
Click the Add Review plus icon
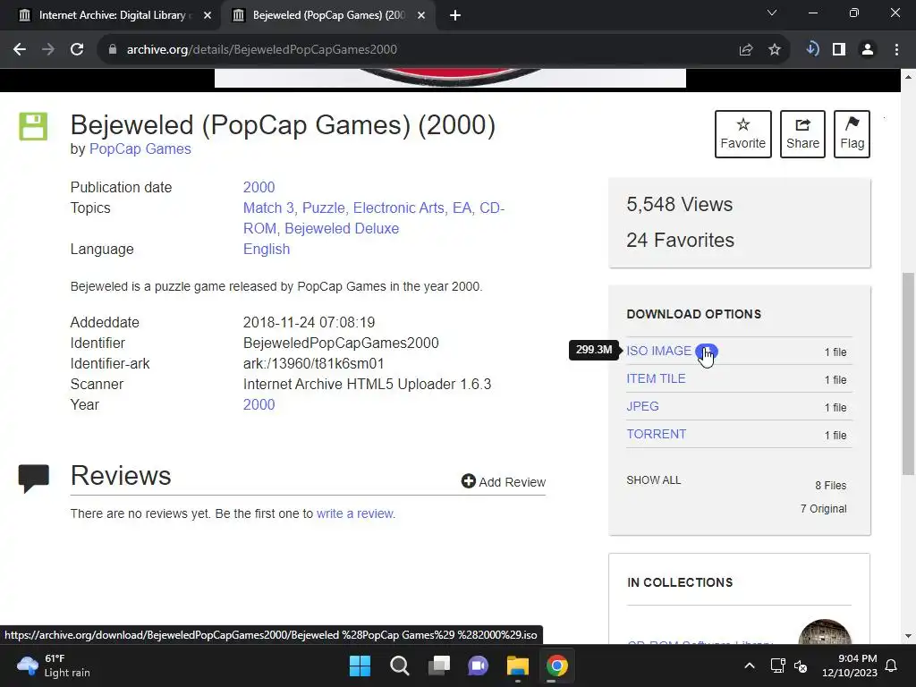coord(469,480)
